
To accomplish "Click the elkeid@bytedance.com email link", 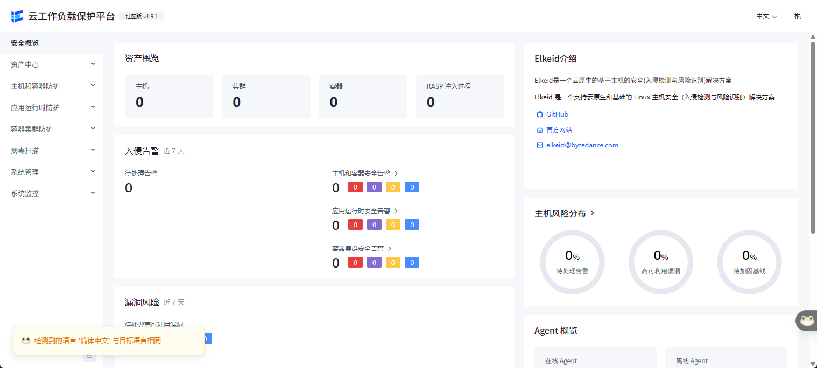I will 582,145.
